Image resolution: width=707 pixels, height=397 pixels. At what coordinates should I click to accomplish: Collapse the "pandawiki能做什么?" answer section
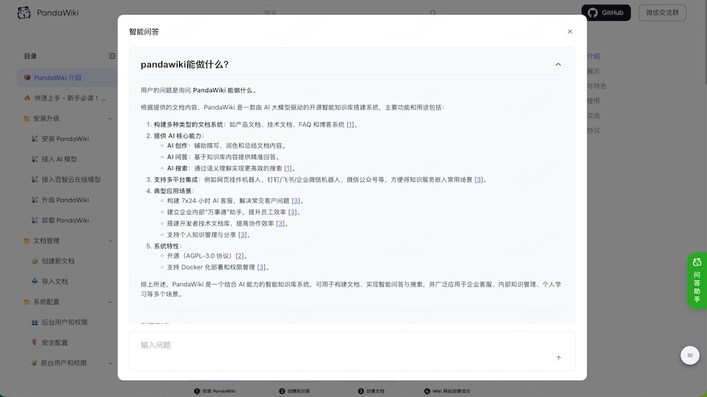point(558,64)
